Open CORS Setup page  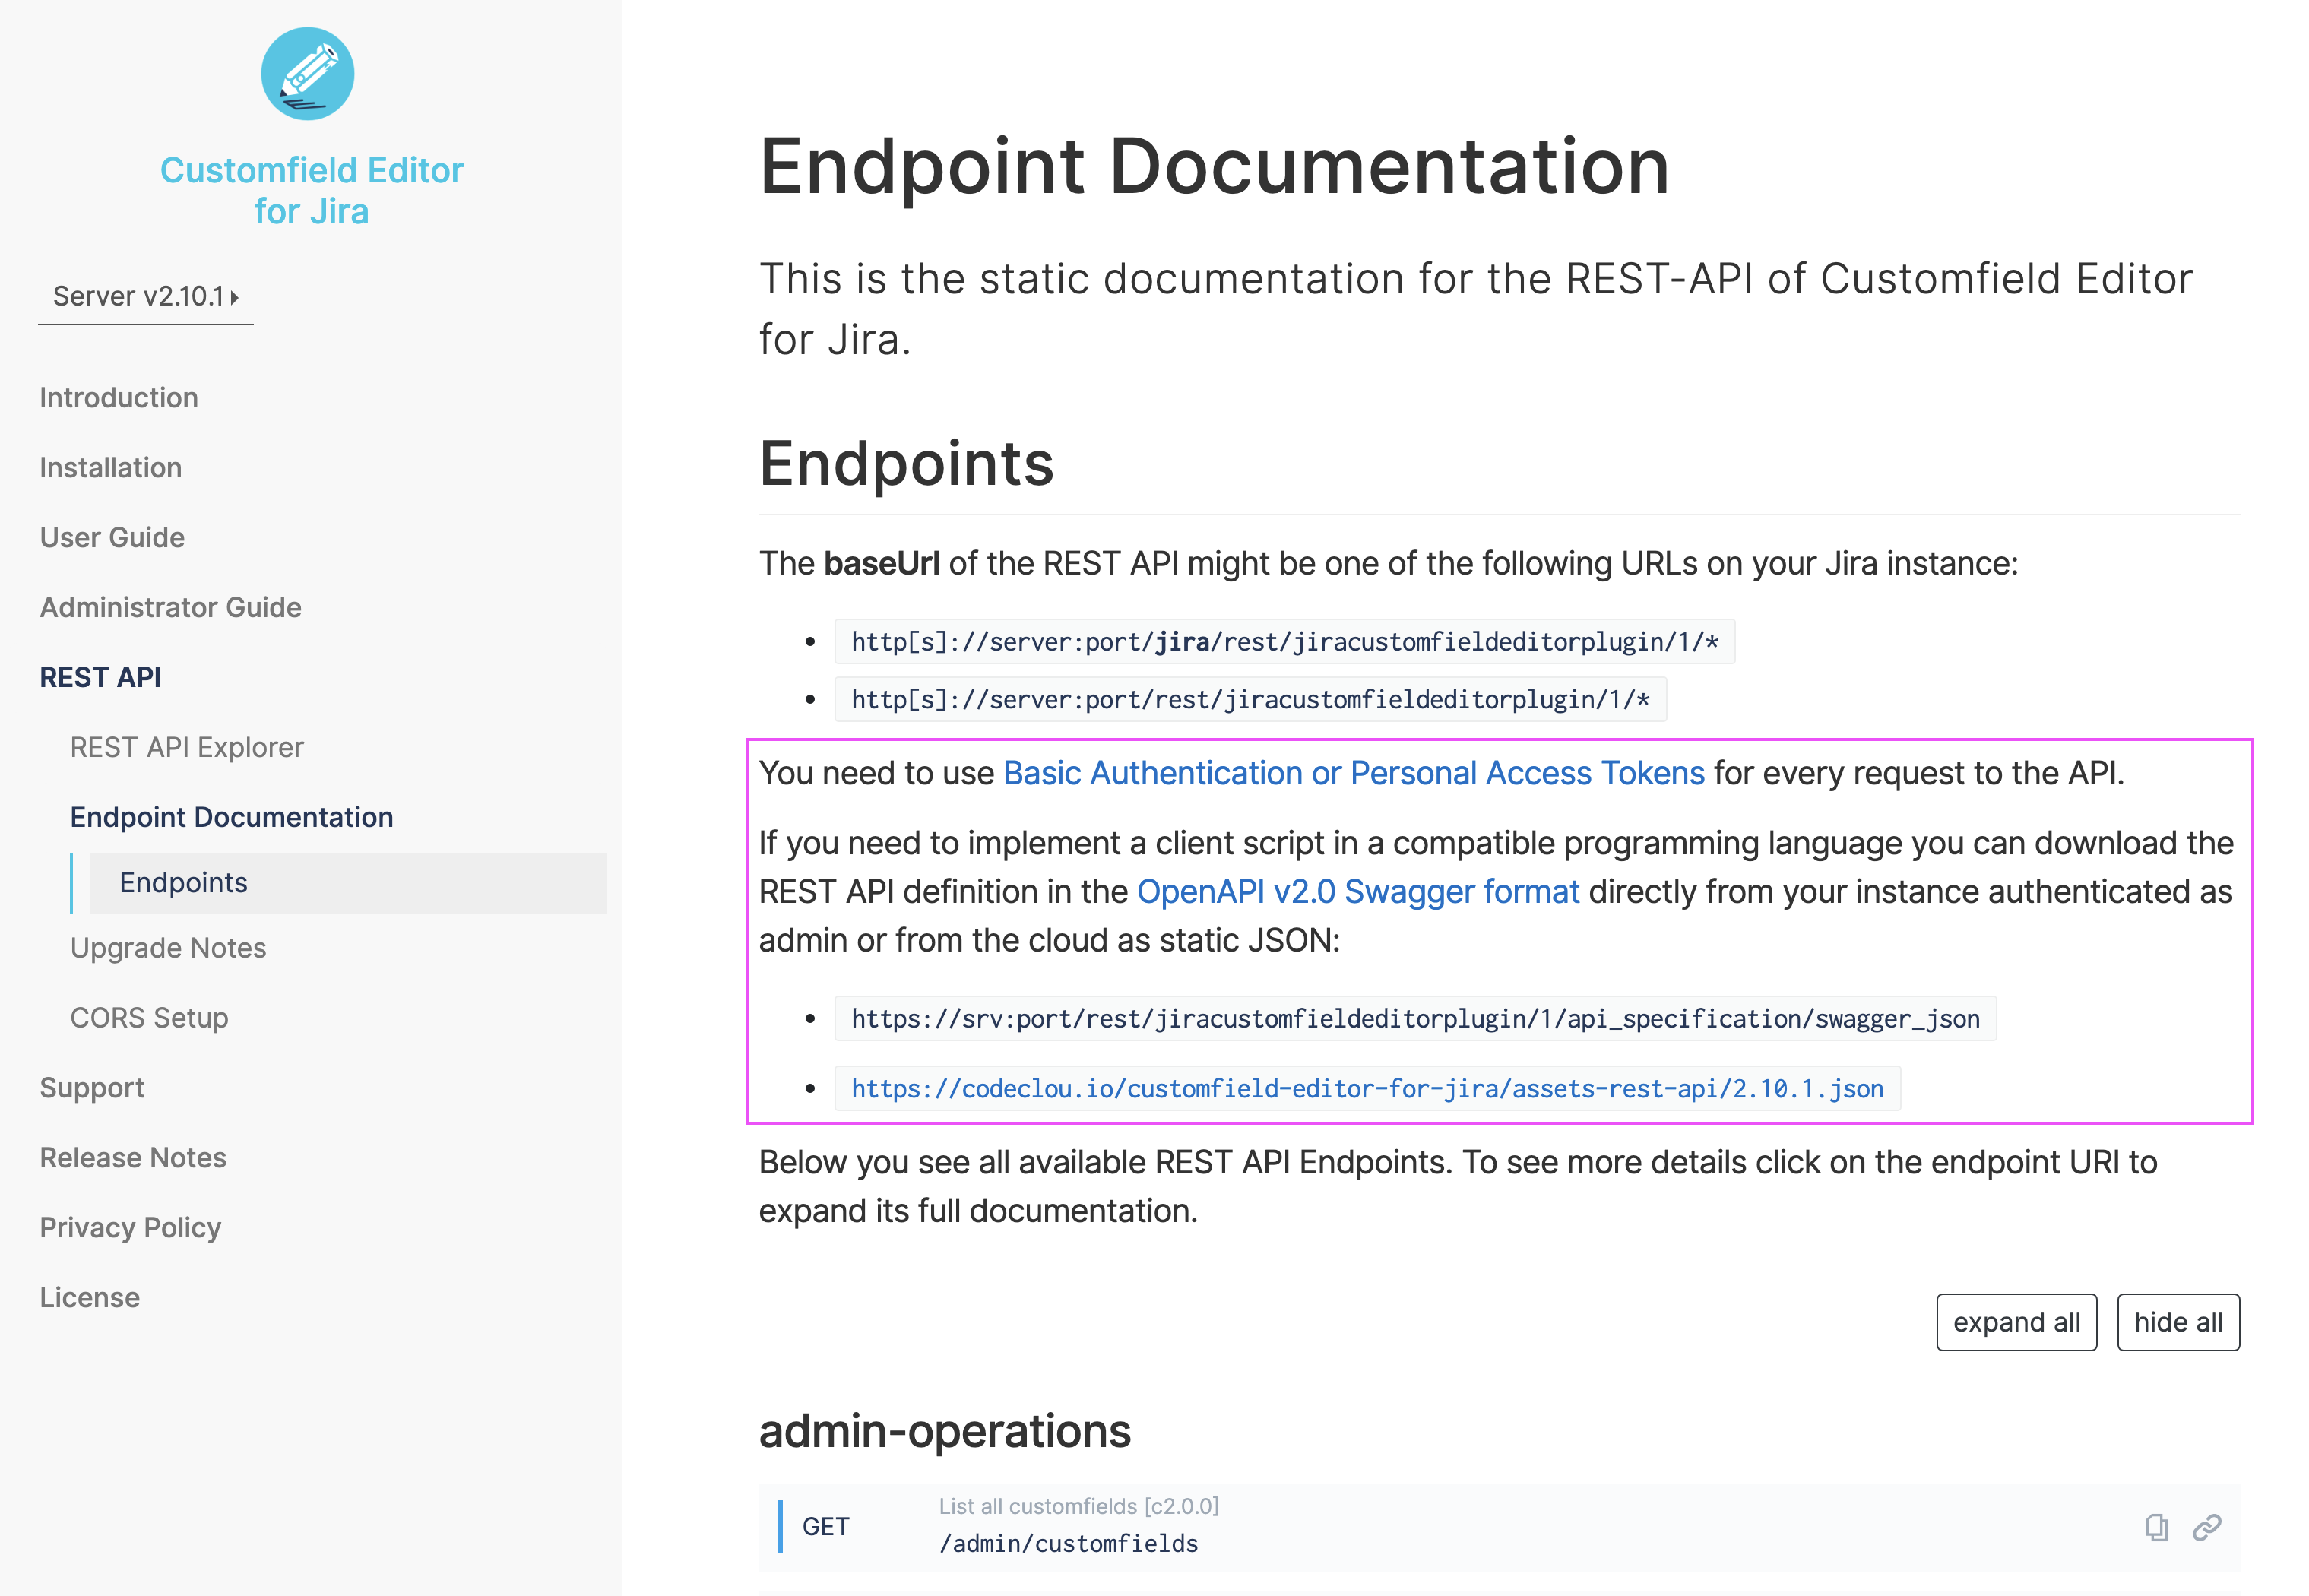[149, 1017]
